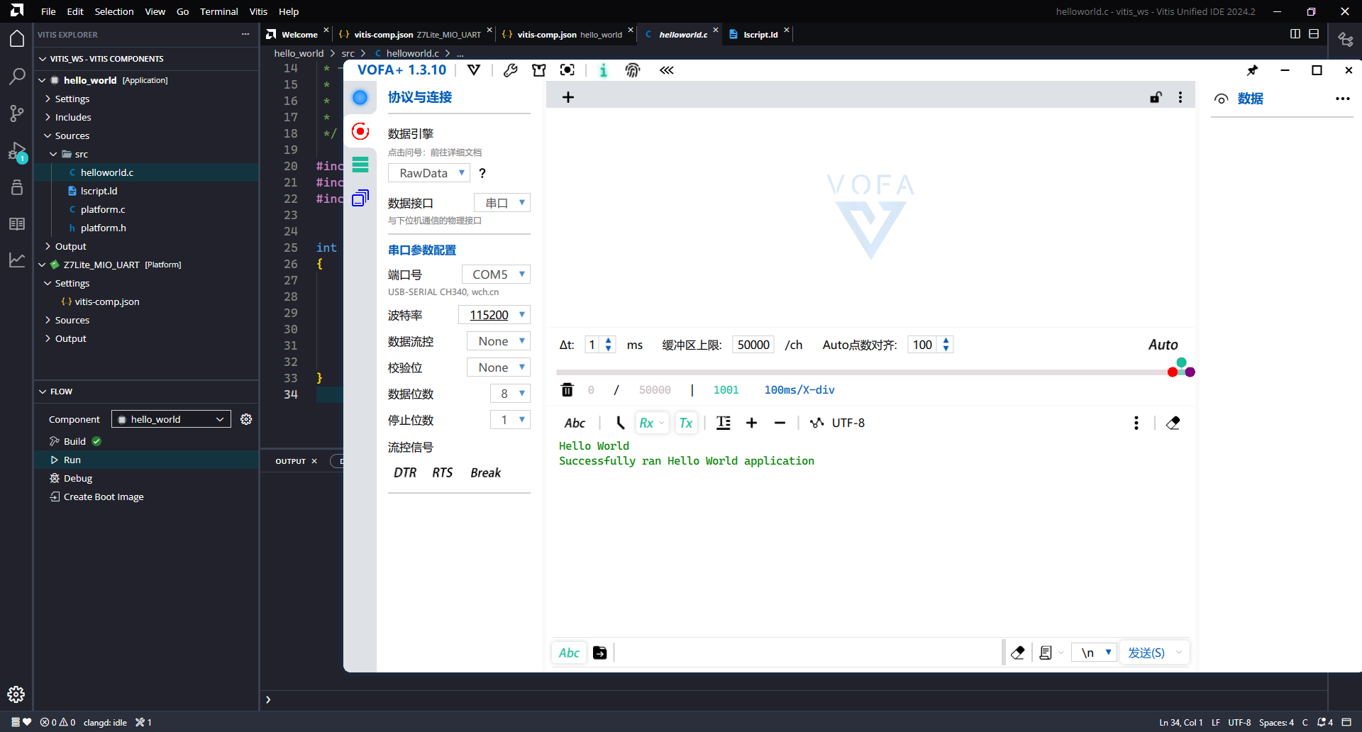Toggle the Tx display button

pyautogui.click(x=686, y=423)
